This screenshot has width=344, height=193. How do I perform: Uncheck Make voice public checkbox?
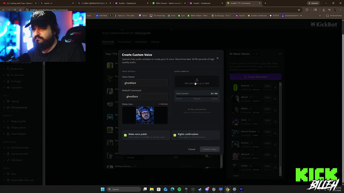(125, 135)
